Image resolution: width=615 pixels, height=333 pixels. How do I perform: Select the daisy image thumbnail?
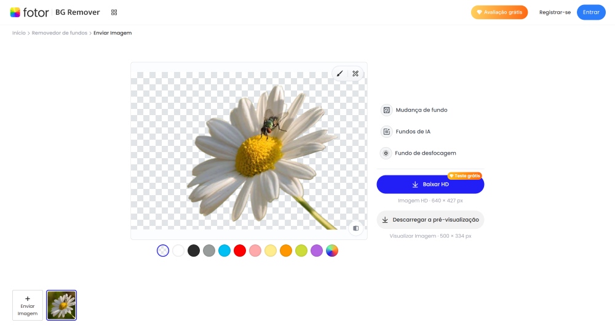61,305
